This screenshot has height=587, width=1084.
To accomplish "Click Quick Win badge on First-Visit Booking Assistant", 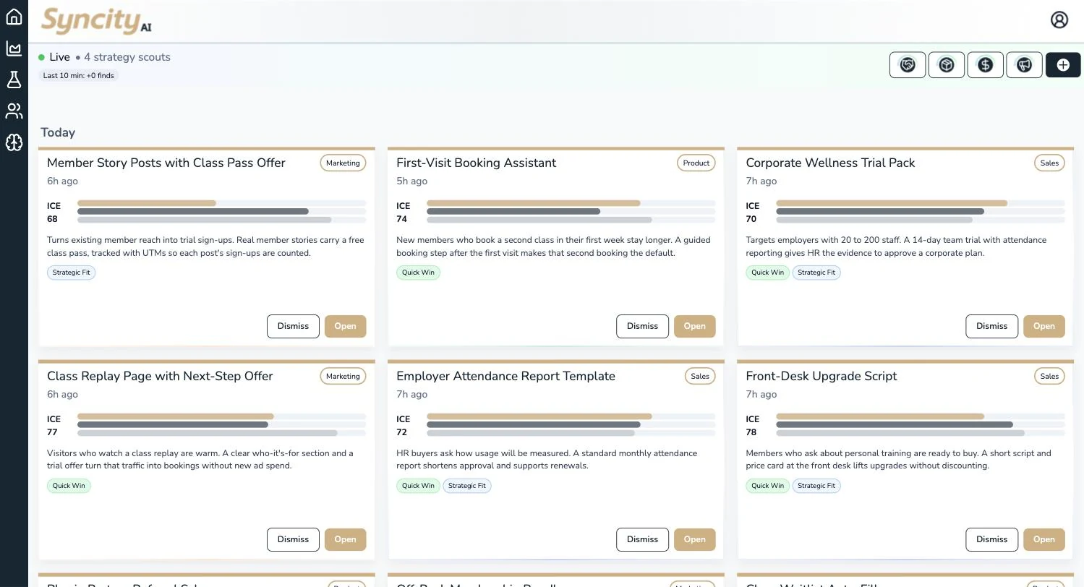I will point(418,273).
